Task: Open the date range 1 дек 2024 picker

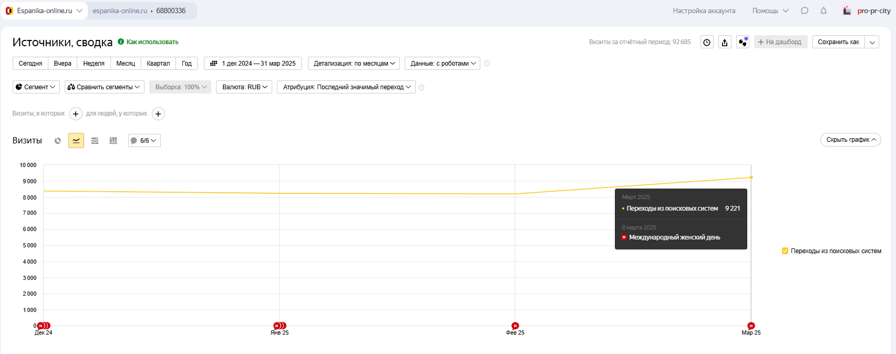Action: 253,64
